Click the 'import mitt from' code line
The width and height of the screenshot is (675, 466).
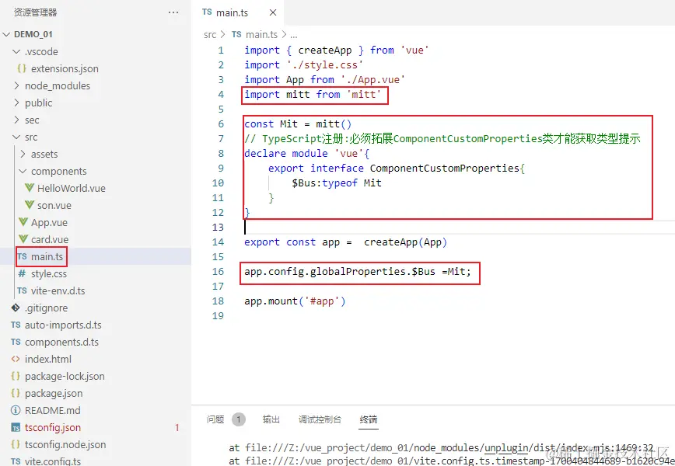[x=313, y=94]
